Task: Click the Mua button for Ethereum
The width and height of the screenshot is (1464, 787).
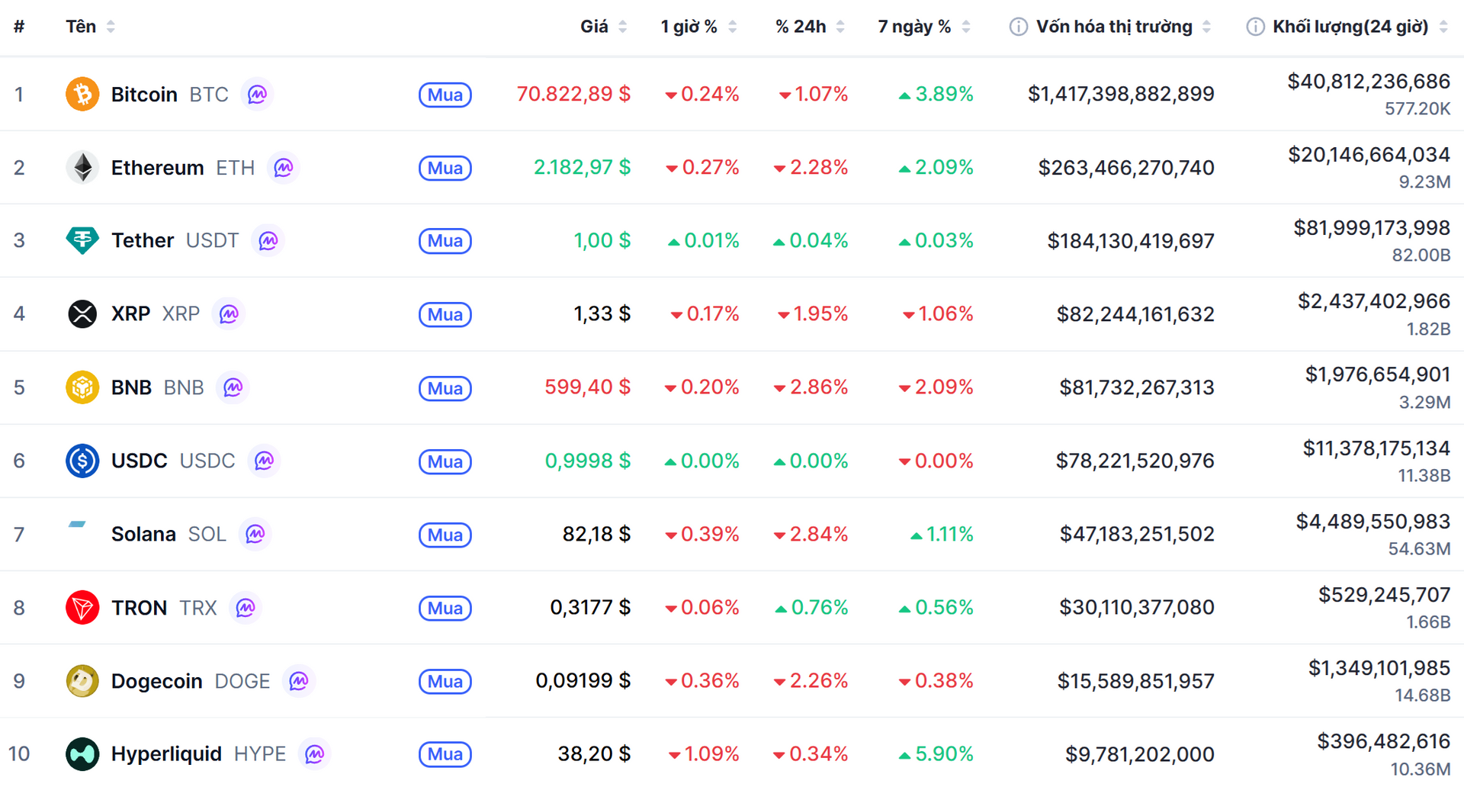Action: click(445, 168)
